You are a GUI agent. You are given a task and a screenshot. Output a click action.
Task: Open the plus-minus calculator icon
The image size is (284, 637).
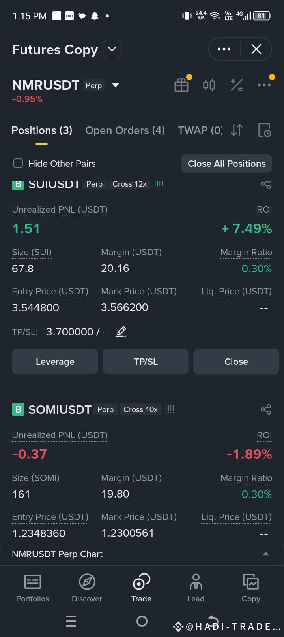[237, 85]
